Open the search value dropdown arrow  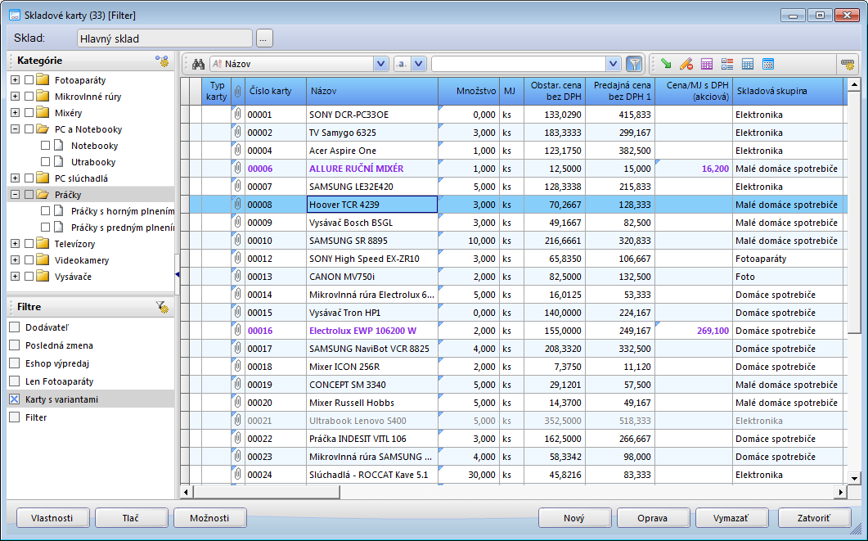point(613,64)
